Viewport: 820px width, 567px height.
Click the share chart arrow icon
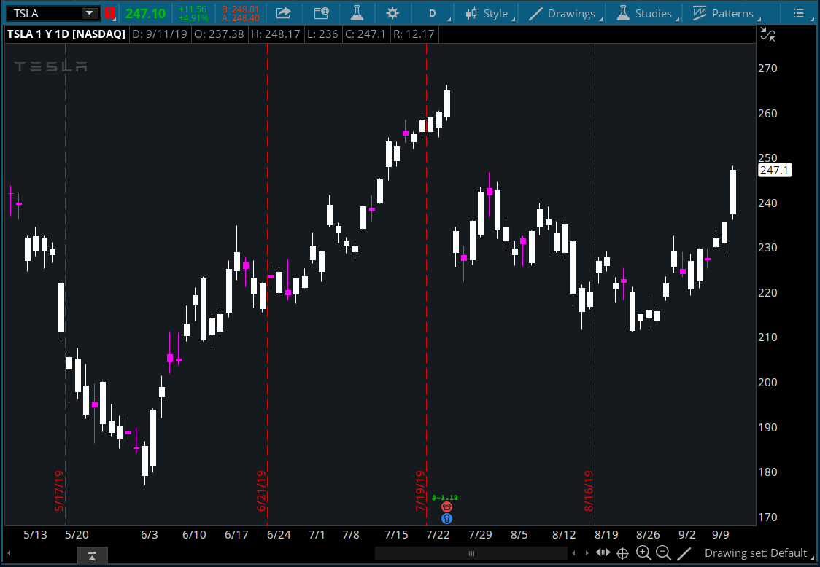point(283,13)
